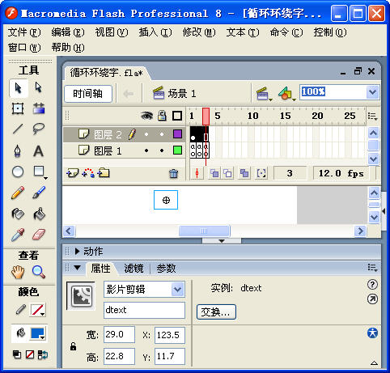Open the 修改(M) menu
This screenshot has height=373, width=390.
[x=199, y=32]
